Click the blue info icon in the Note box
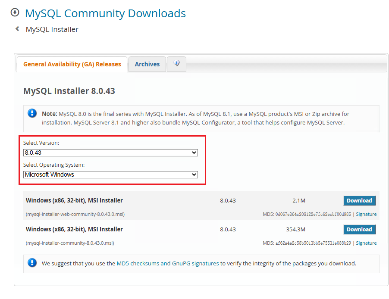This screenshot has width=389, height=299. 31,113
